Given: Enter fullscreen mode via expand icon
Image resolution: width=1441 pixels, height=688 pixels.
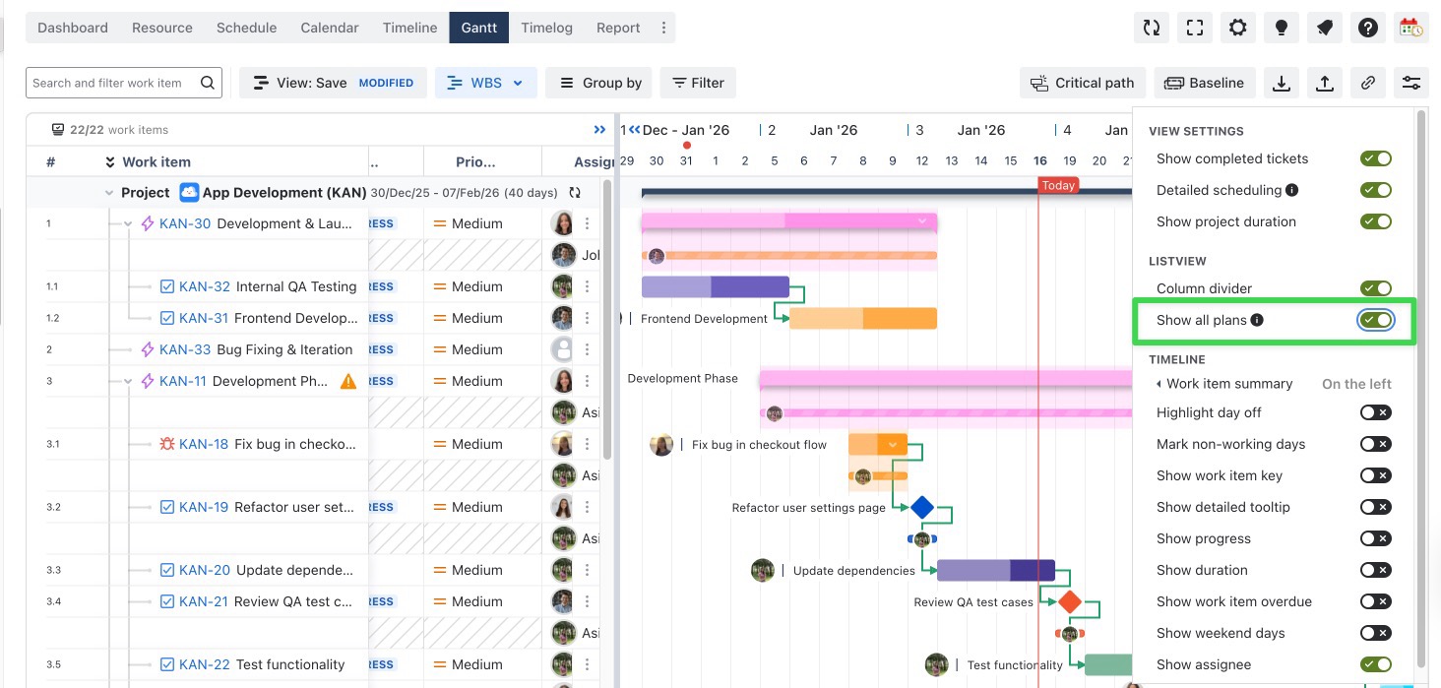Looking at the screenshot, I should point(1195,28).
